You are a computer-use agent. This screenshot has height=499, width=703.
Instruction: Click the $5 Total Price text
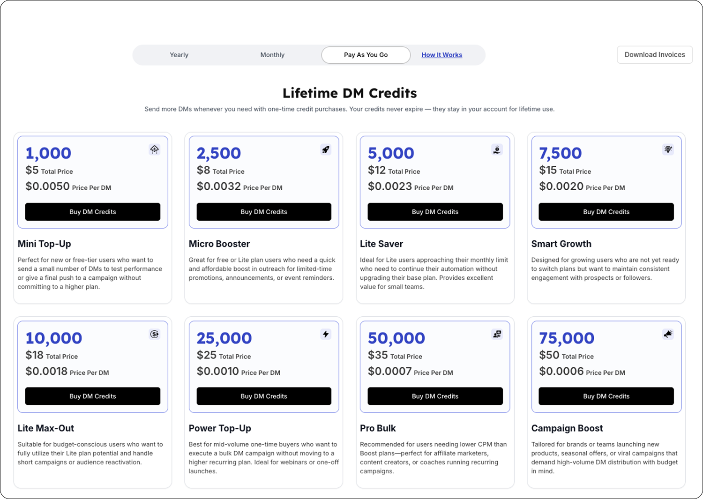pyautogui.click(x=49, y=171)
